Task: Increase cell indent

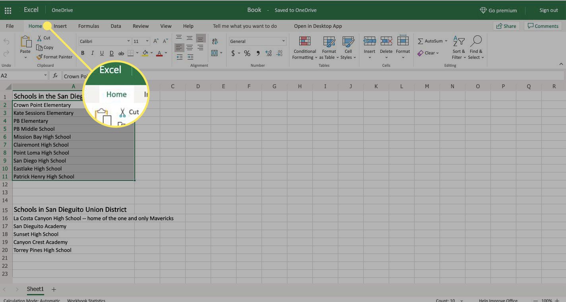Action: point(190,57)
